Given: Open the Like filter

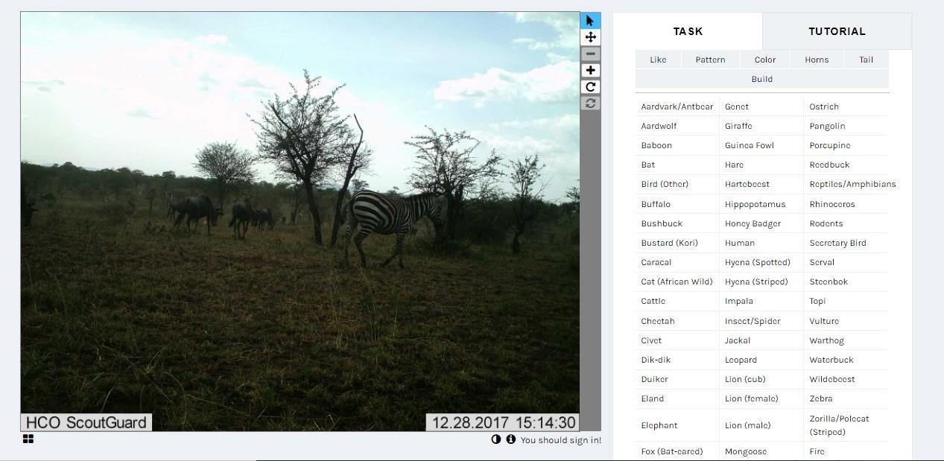Looking at the screenshot, I should tap(658, 60).
